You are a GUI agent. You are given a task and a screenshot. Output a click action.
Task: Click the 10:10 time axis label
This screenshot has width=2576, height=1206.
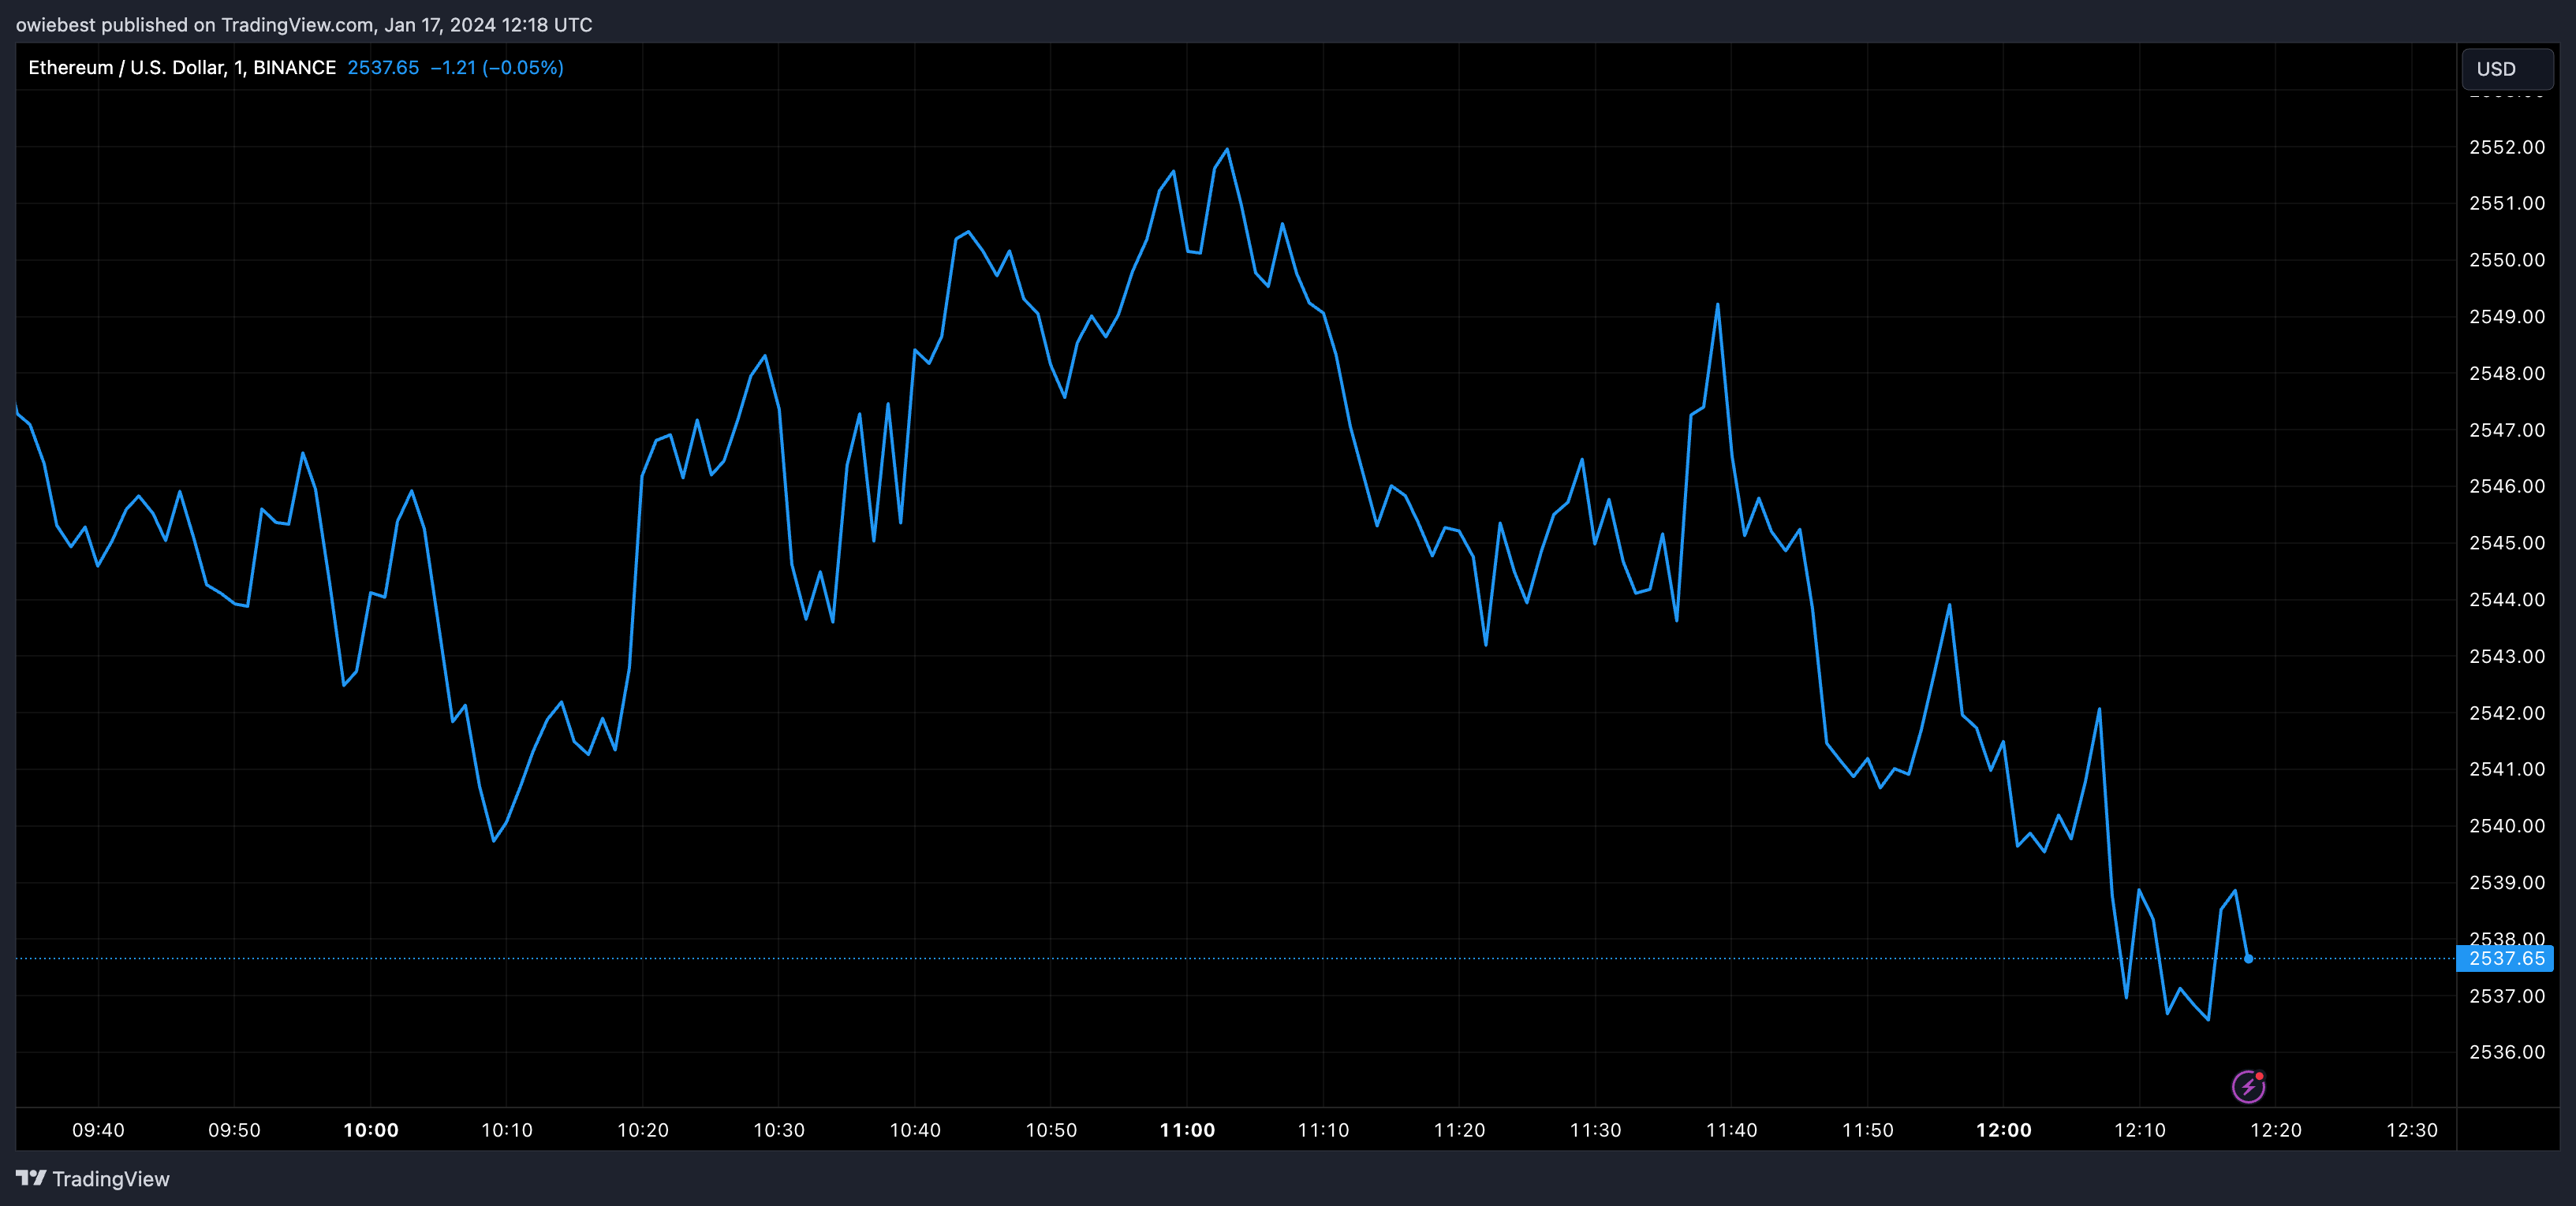pyautogui.click(x=507, y=1130)
